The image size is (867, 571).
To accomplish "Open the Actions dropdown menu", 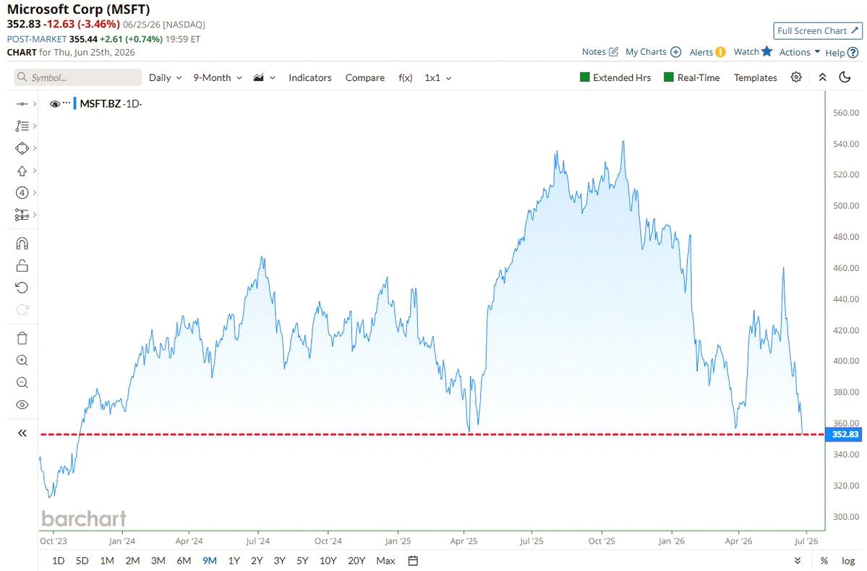I will point(800,52).
